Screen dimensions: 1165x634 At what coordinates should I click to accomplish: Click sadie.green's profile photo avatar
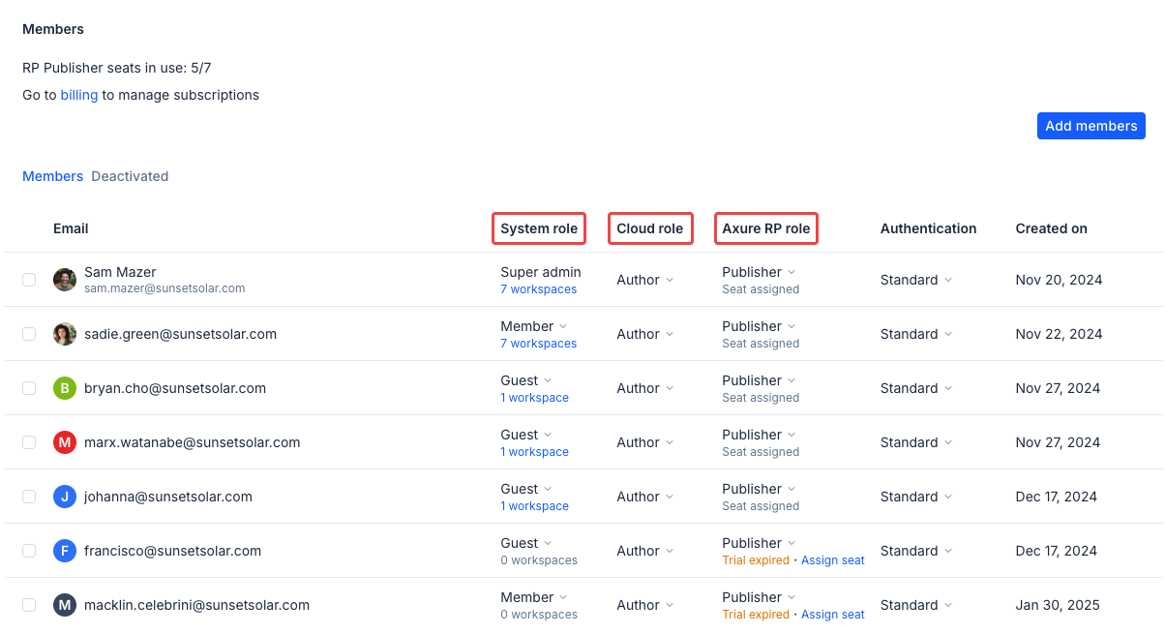click(x=64, y=334)
